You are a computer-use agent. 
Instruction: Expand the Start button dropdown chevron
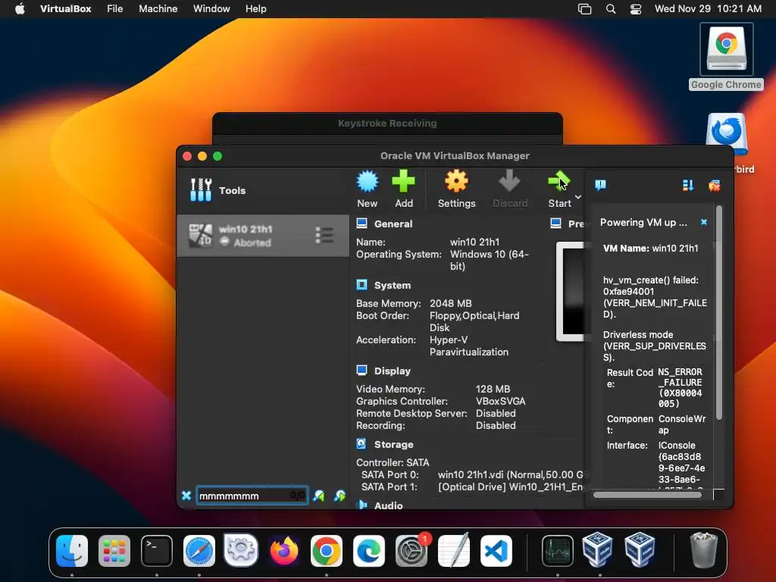pyautogui.click(x=577, y=197)
